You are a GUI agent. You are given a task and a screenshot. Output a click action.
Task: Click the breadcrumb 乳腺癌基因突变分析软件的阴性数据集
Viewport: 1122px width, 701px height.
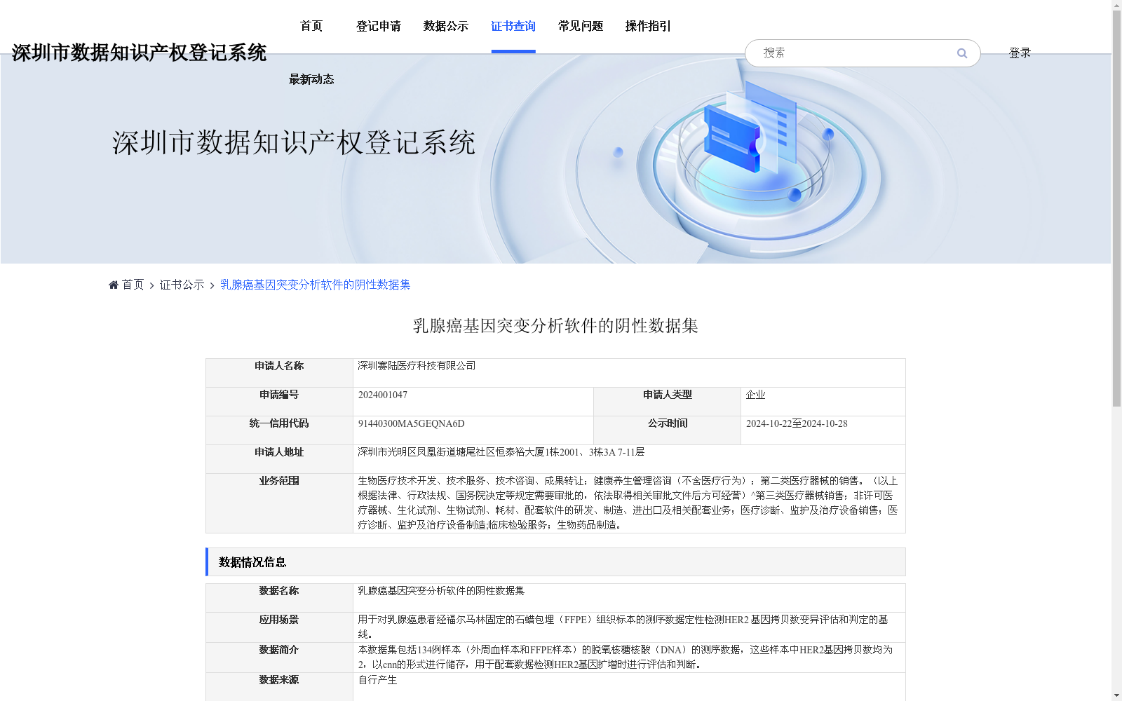(x=316, y=285)
